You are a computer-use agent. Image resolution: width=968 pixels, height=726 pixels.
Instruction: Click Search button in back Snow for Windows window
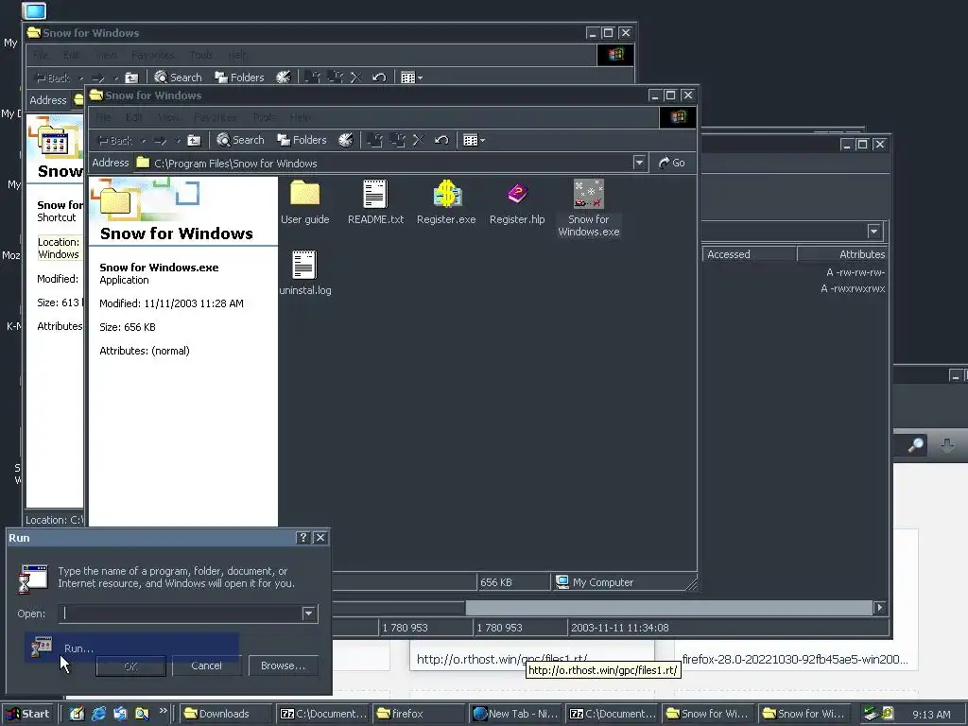pyautogui.click(x=179, y=78)
